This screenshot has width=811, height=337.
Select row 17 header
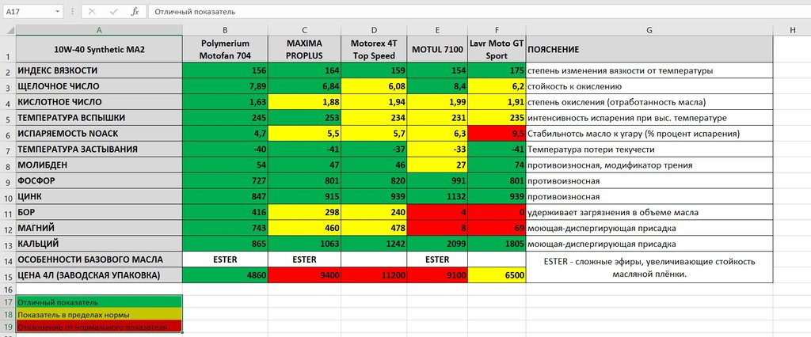pos(8,301)
